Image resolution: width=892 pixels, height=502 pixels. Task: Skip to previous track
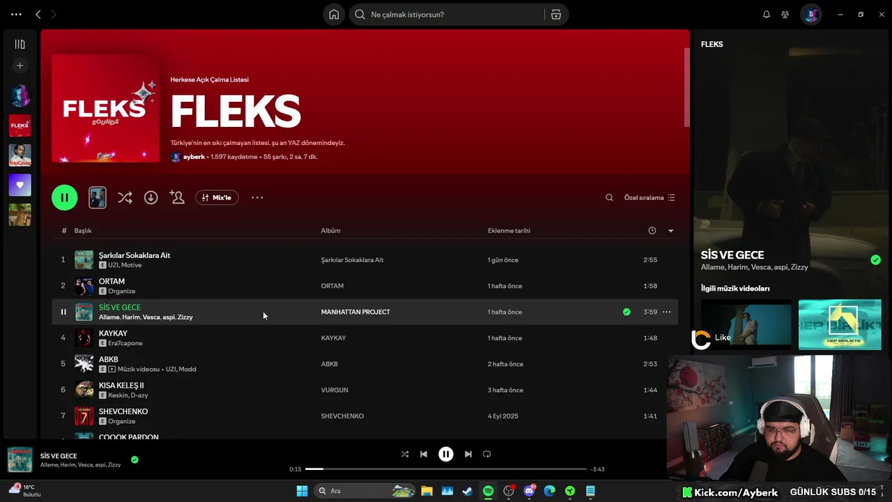pyautogui.click(x=424, y=454)
